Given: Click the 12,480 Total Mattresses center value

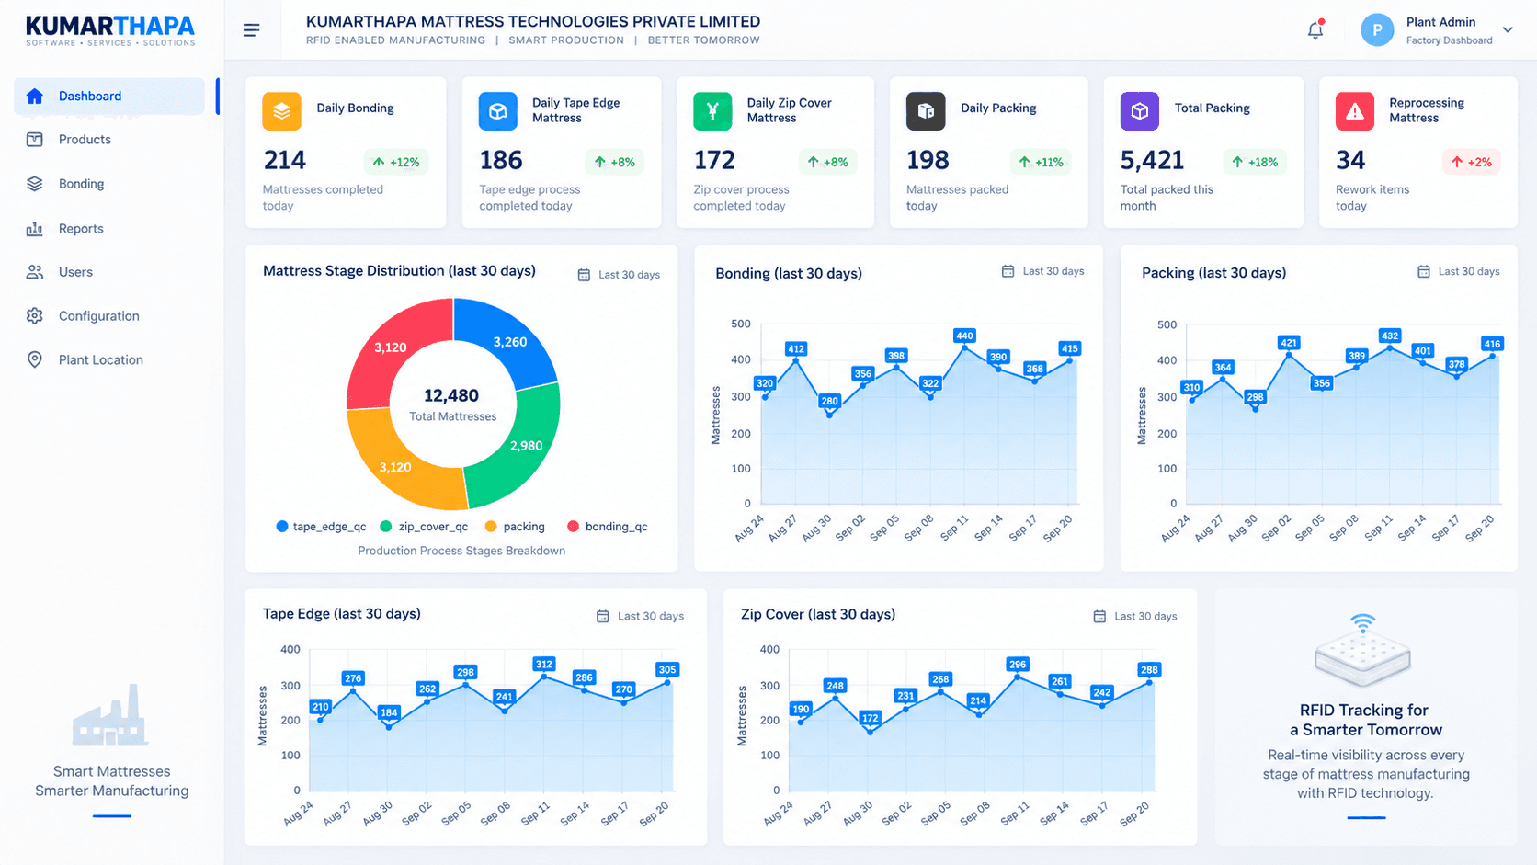Looking at the screenshot, I should (x=451, y=395).
